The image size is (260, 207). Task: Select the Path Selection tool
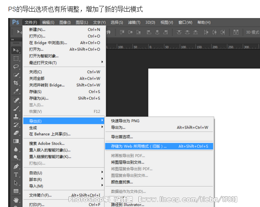pyautogui.click(x=16, y=183)
